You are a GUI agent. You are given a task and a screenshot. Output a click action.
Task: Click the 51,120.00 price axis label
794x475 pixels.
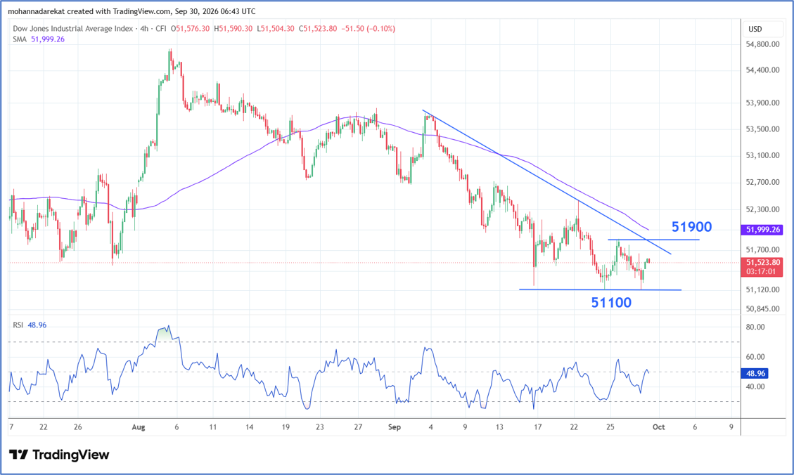762,289
